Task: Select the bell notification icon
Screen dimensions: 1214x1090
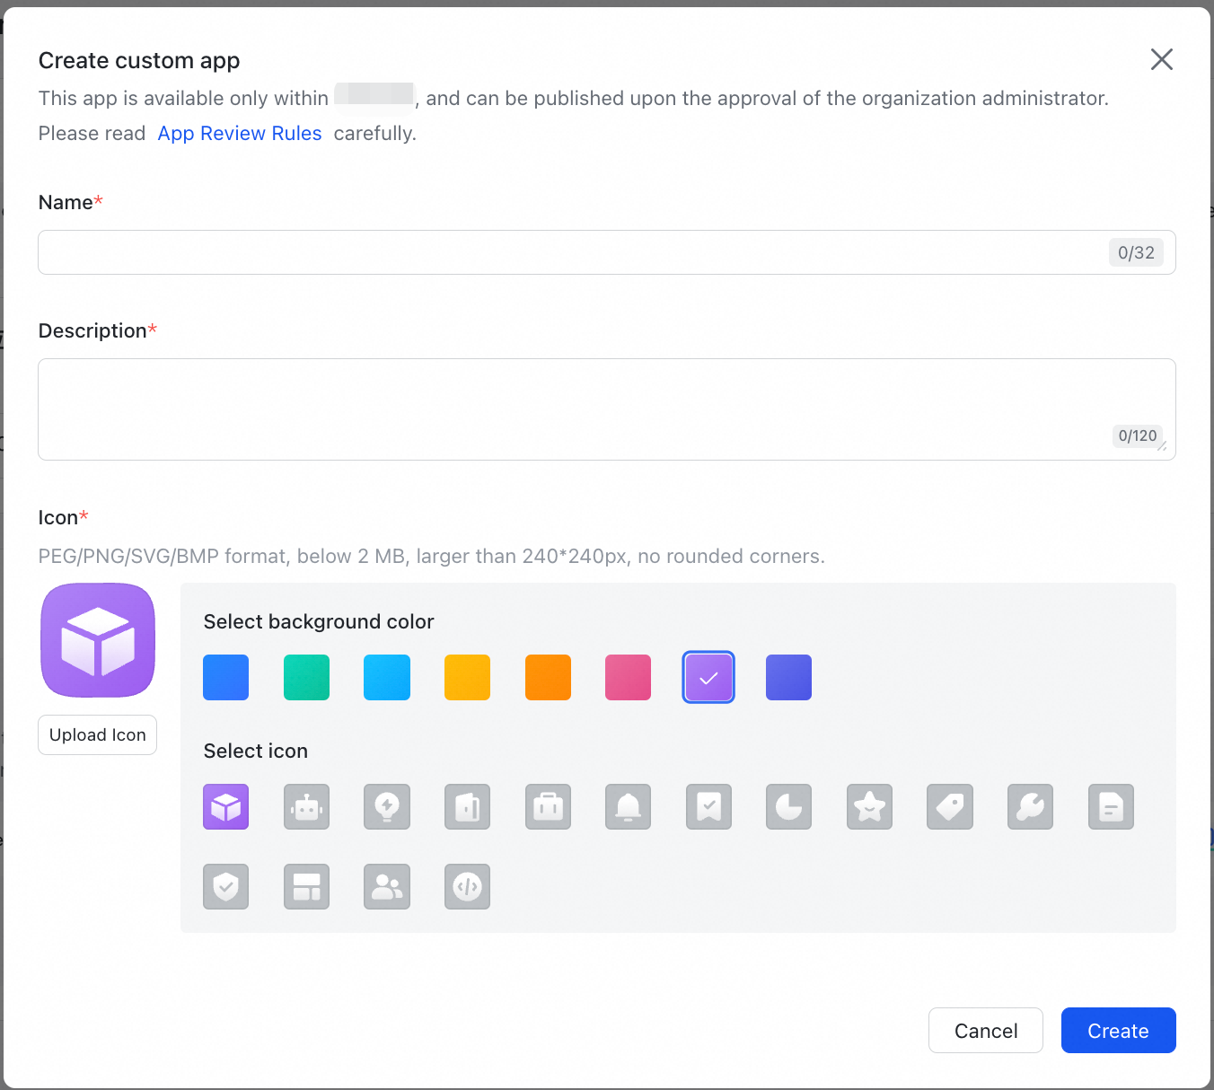Action: tap(628, 806)
